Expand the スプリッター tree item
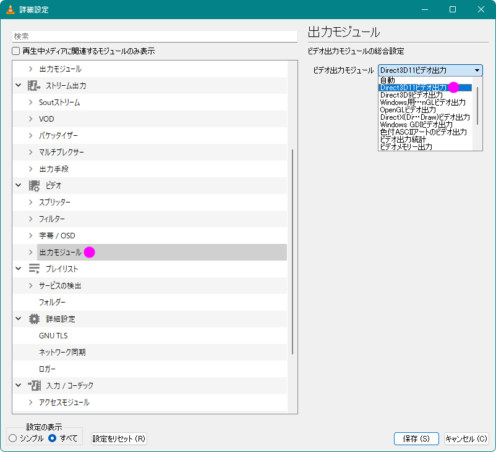496x452 pixels. point(31,202)
